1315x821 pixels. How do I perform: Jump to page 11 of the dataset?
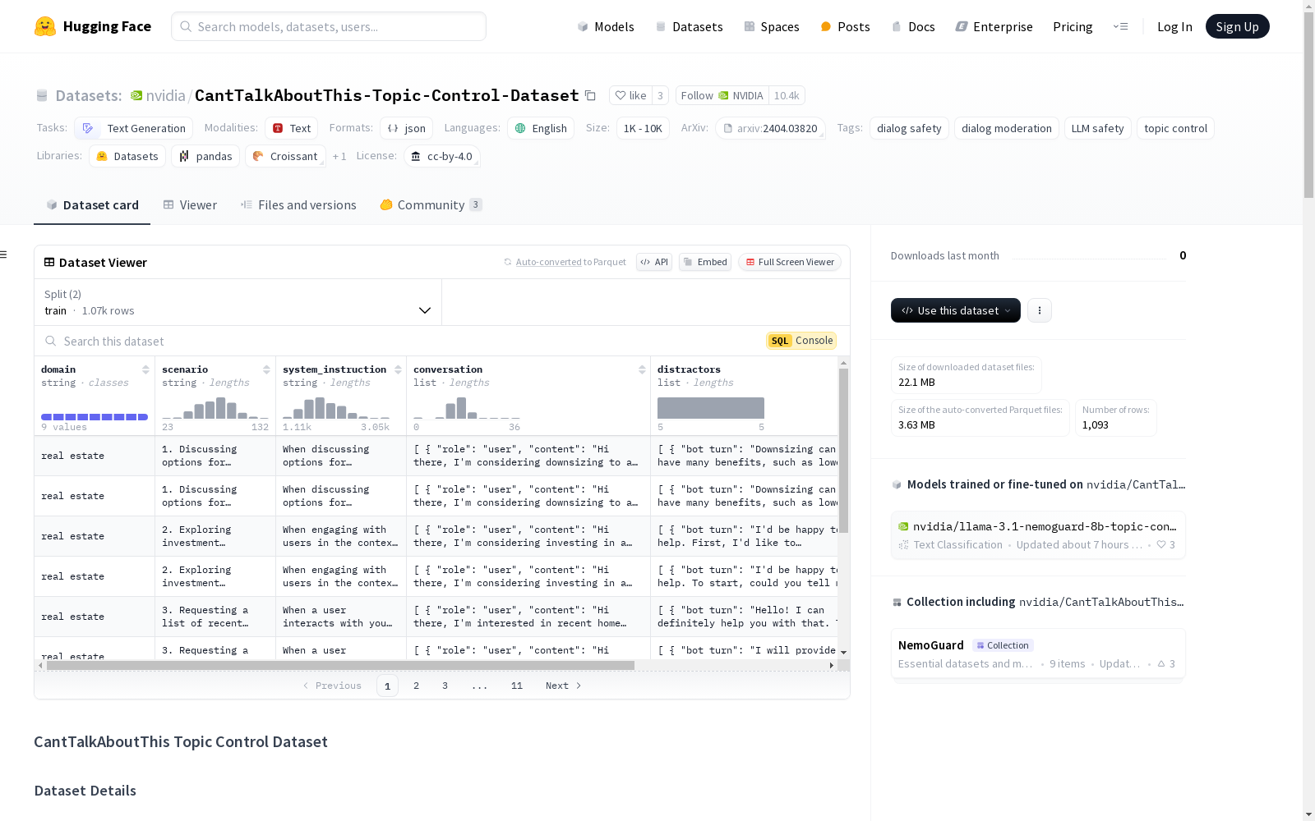pos(516,686)
